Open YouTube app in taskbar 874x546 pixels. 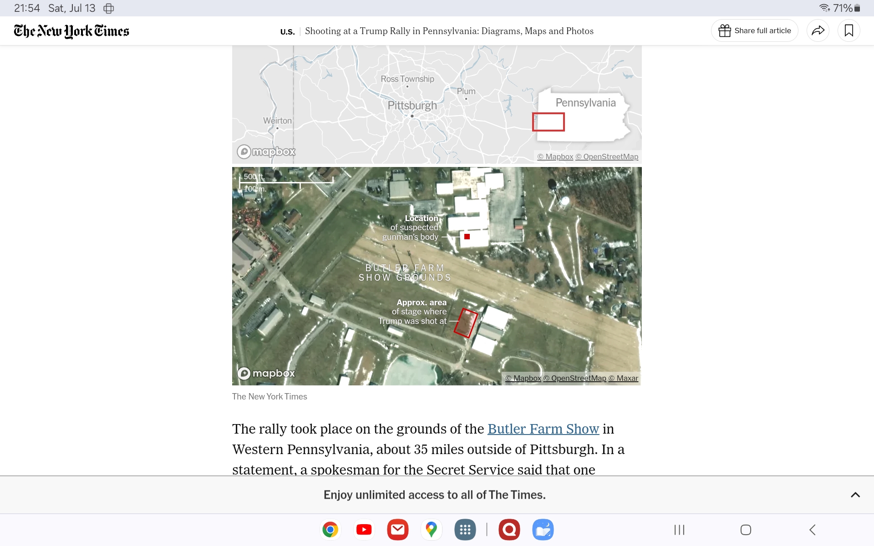coord(364,530)
